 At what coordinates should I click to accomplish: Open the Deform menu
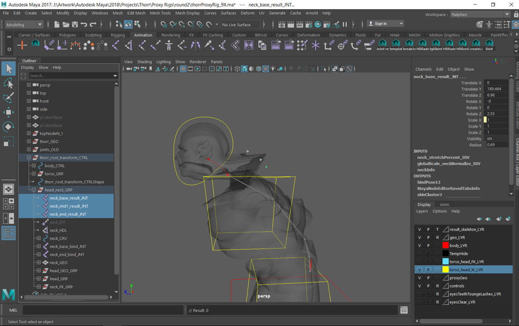click(247, 13)
